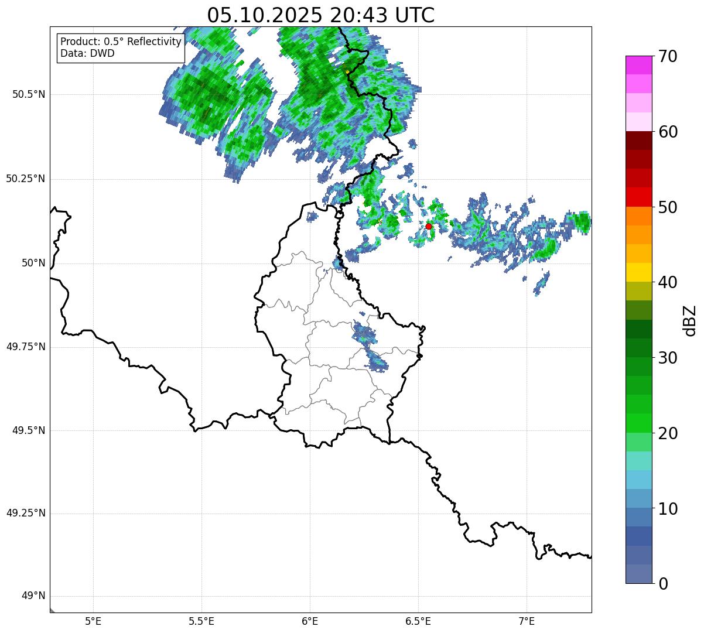The width and height of the screenshot is (704, 633).
Task: Click the colorbar 20 tick label
Action: pyautogui.click(x=667, y=433)
